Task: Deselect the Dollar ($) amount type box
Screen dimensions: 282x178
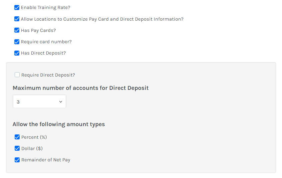Action: point(17,148)
